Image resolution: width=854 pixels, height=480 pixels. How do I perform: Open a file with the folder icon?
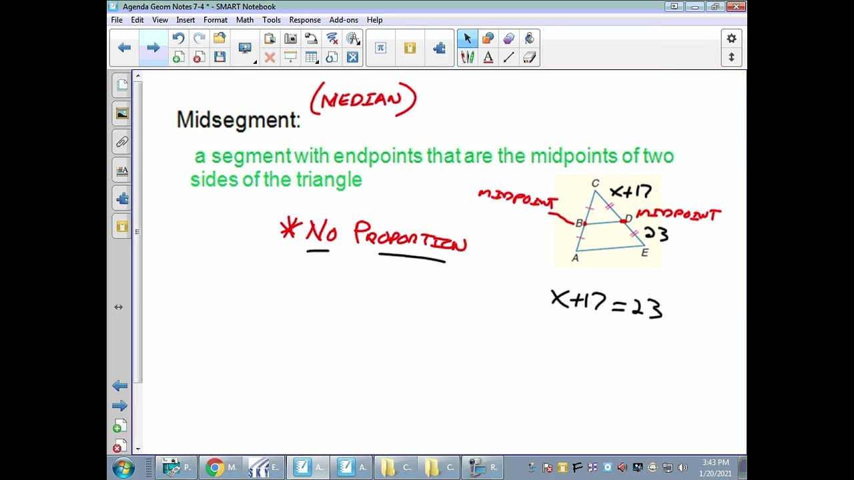coord(220,39)
